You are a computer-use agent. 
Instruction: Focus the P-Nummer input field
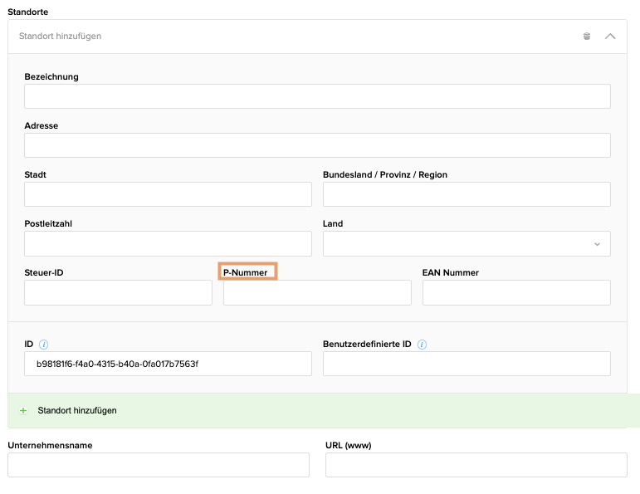[x=317, y=293]
